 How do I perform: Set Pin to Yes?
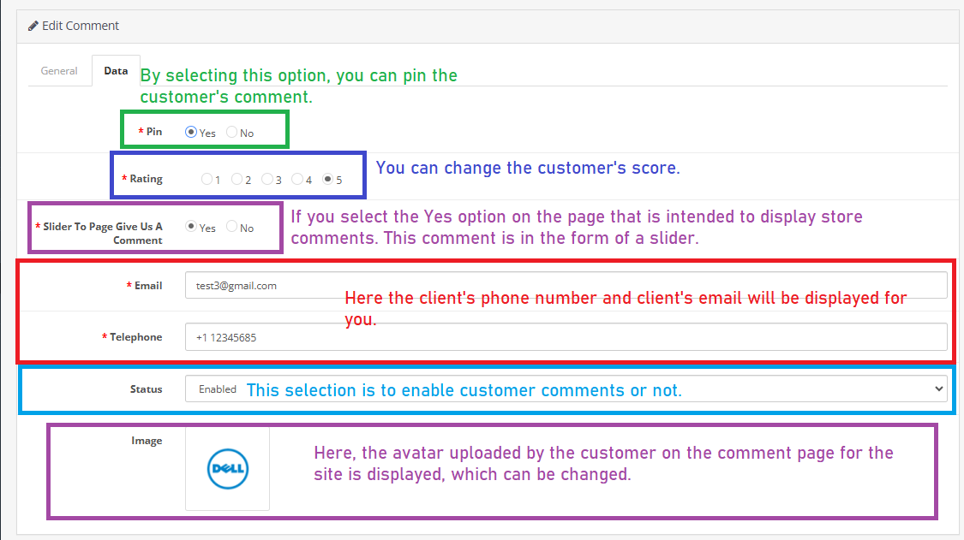(x=191, y=133)
